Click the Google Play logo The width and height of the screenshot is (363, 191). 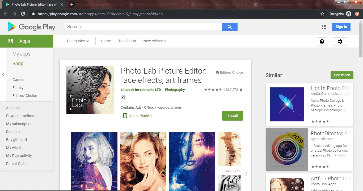[x=31, y=27]
